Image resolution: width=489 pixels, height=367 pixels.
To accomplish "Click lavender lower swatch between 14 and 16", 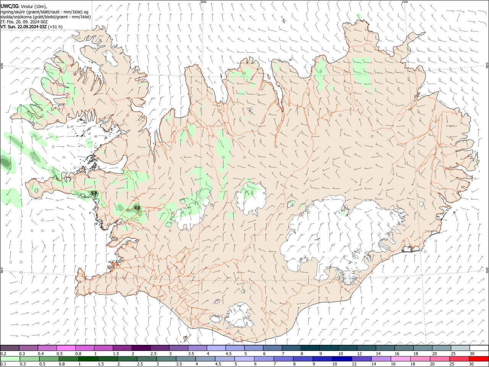I will [381, 359].
